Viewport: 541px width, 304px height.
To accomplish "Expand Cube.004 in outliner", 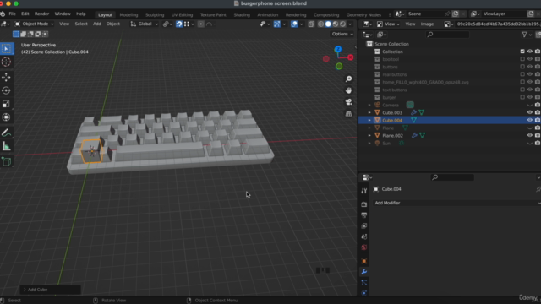I will point(369,120).
